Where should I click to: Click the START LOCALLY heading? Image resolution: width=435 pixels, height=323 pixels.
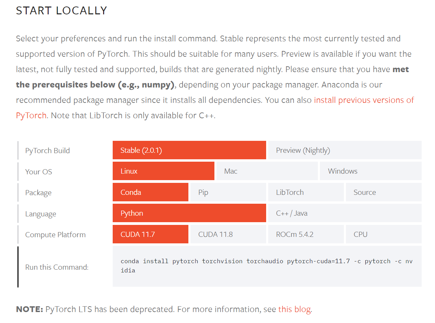[x=62, y=11]
